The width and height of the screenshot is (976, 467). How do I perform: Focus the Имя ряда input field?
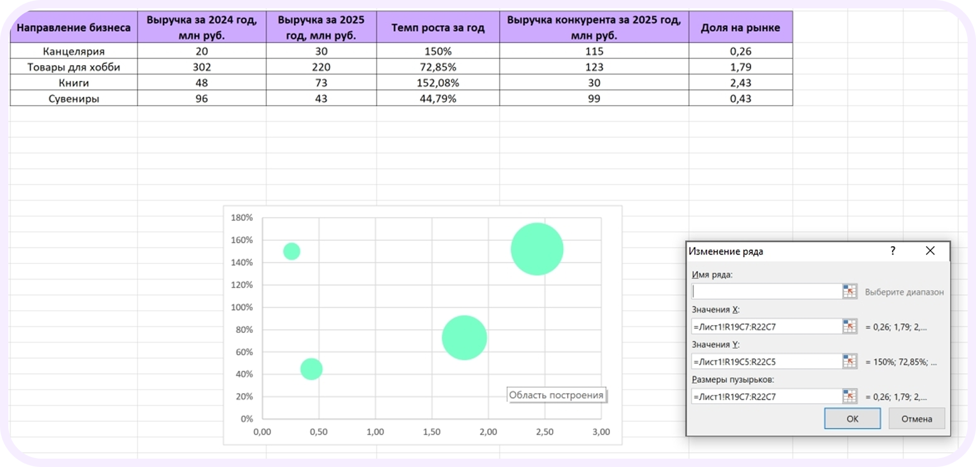[x=766, y=291]
